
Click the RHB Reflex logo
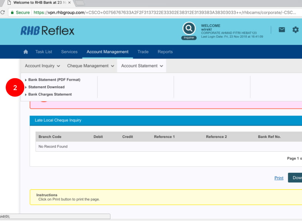point(47,31)
